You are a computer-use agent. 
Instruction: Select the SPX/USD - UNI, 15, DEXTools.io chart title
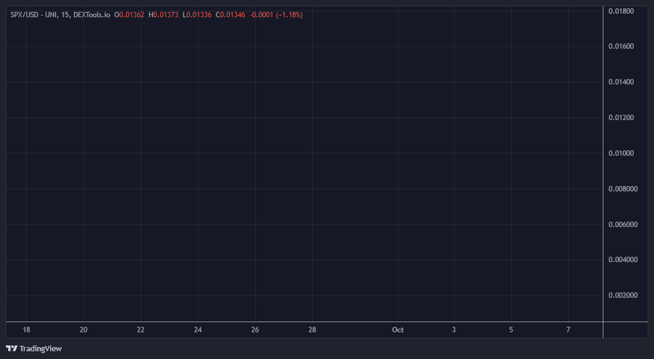click(x=60, y=15)
